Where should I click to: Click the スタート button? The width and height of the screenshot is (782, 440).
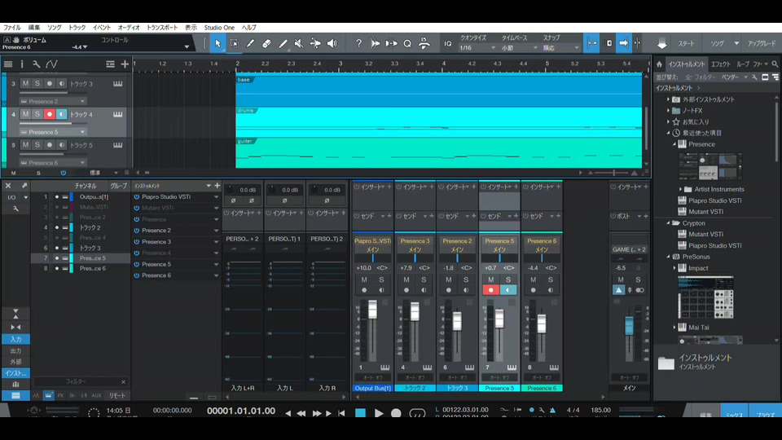click(x=687, y=43)
